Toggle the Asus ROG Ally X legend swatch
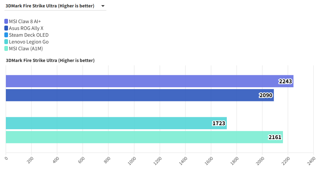Screen dimensions: 320x169 click(6, 28)
